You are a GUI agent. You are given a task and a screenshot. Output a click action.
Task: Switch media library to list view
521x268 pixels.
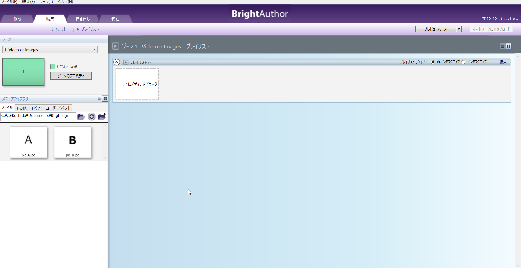99,99
